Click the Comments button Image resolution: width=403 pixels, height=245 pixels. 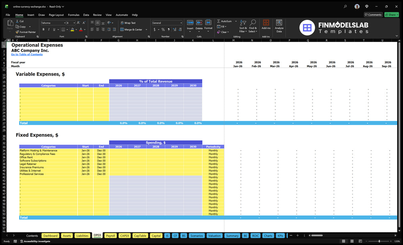[x=373, y=15]
